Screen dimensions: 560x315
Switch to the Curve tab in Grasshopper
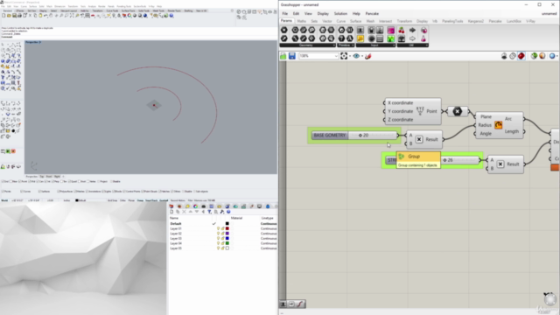coord(340,21)
